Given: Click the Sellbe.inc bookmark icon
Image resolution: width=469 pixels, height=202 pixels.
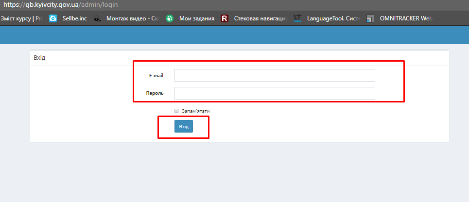Looking at the screenshot, I should click(x=53, y=19).
